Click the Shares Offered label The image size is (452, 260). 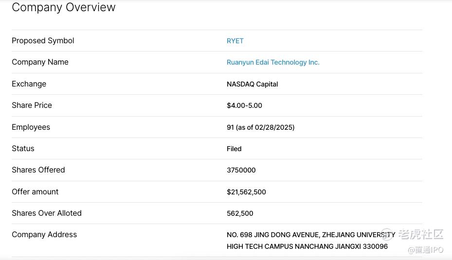(38, 170)
